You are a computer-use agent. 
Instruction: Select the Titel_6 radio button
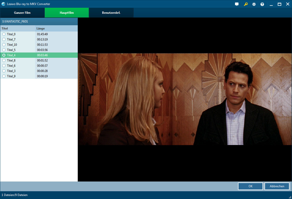[4, 66]
